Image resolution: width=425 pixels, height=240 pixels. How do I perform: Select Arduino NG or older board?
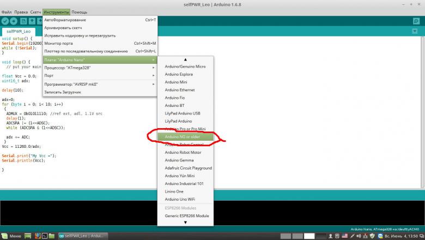185,137
